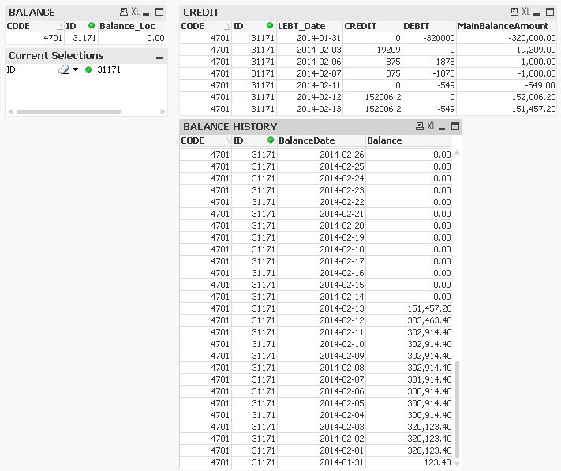Print the CREDIT table
561x471 pixels.
pyautogui.click(x=514, y=12)
